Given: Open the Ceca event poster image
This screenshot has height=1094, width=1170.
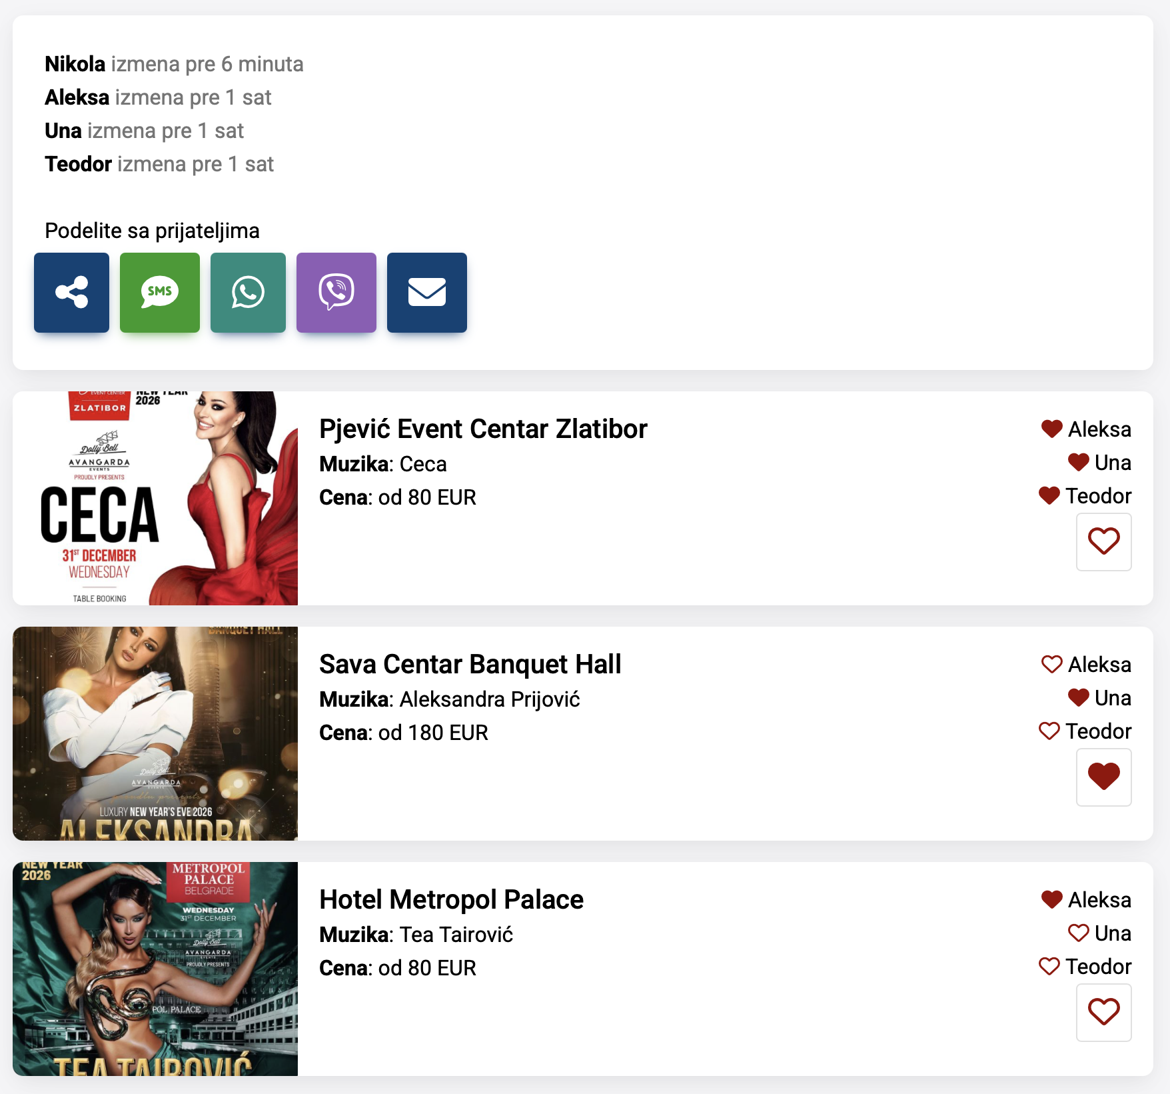Looking at the screenshot, I should 155,498.
